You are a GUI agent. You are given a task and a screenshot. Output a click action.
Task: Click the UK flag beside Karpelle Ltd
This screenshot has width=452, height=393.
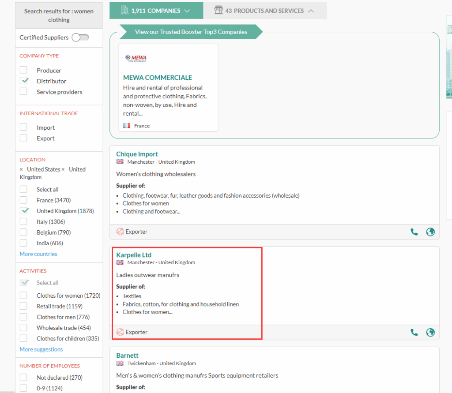click(x=120, y=262)
